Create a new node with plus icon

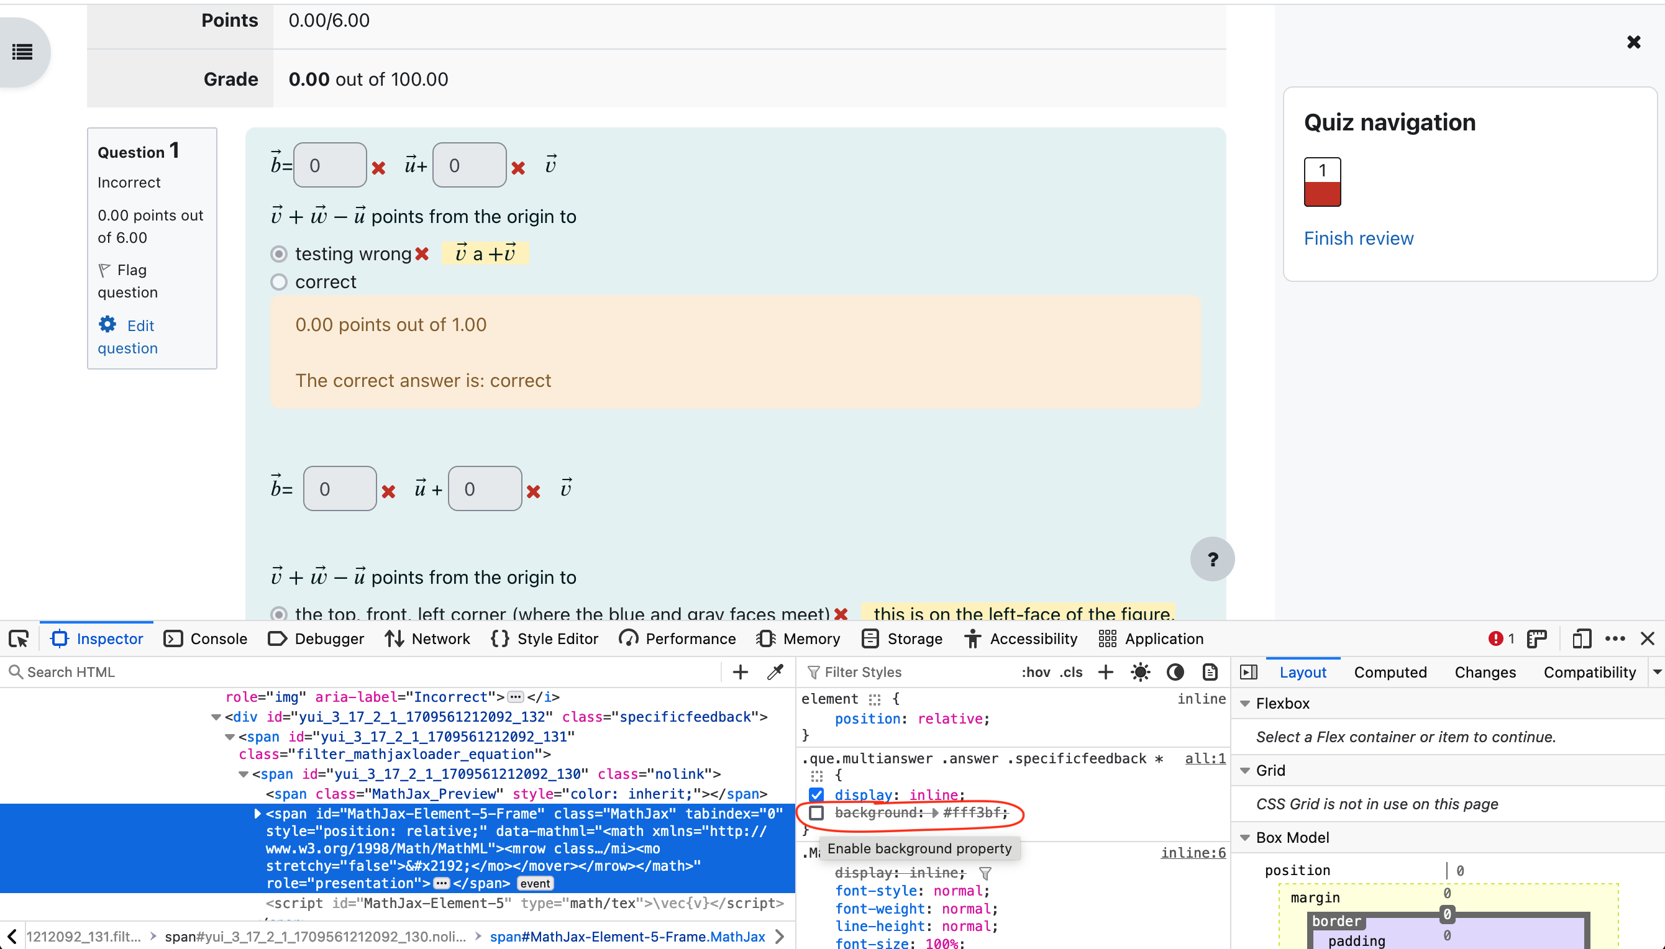point(740,672)
